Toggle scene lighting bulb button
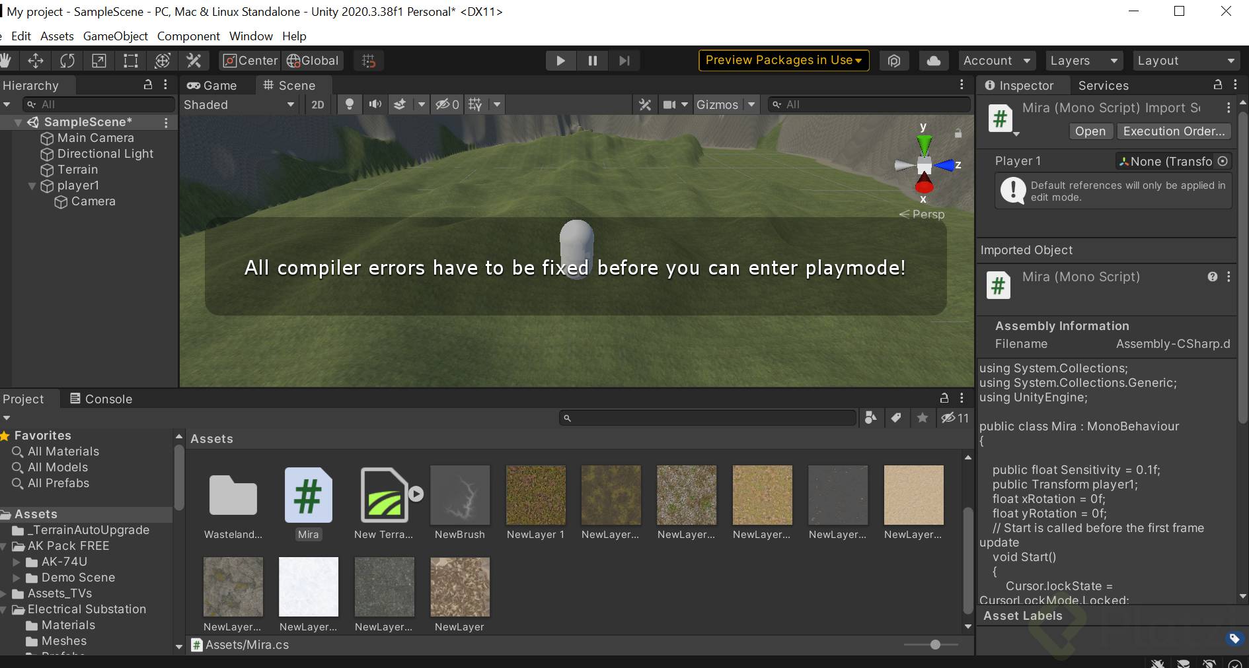 (350, 104)
